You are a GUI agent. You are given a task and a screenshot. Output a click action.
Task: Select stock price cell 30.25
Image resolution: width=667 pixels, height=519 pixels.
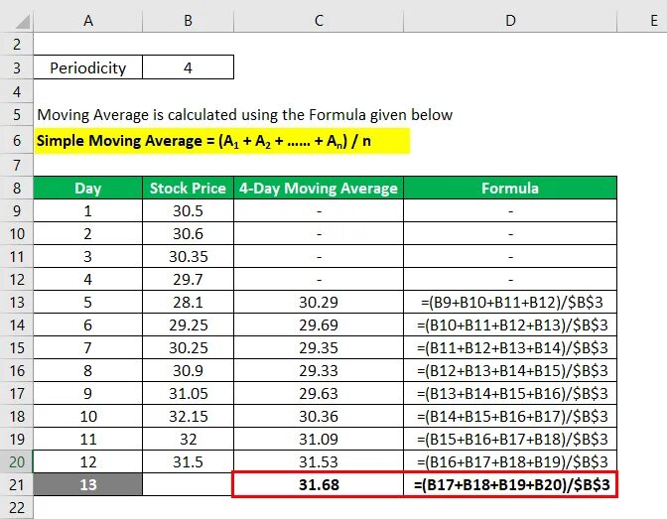188,347
